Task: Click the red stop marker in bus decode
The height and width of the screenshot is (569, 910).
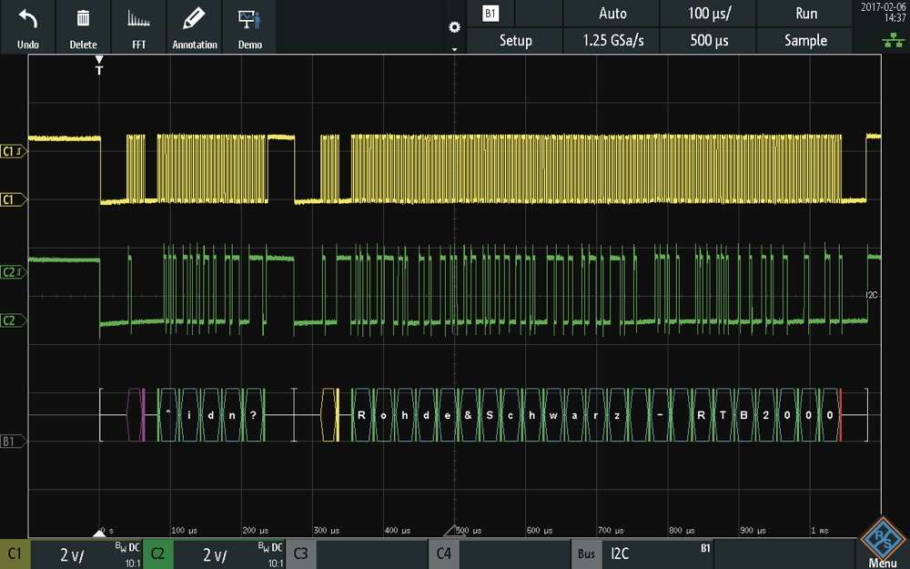Action: tap(840, 415)
